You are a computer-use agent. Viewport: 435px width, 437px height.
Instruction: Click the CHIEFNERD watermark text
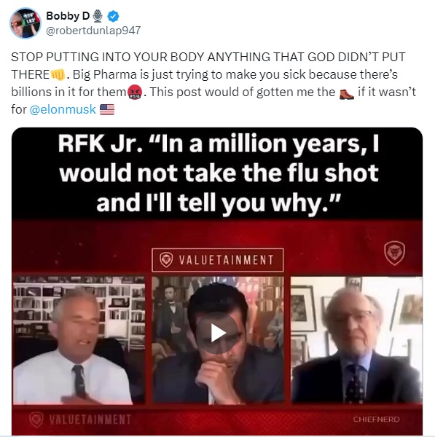tap(376, 420)
